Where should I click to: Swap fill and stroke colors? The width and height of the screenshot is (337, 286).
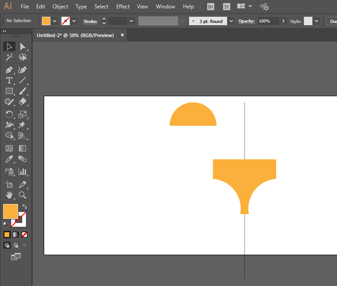25,207
